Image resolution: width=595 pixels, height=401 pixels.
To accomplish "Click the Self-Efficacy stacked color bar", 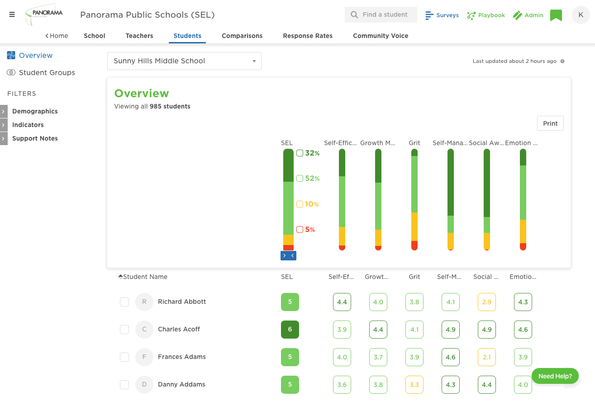I will pos(342,199).
